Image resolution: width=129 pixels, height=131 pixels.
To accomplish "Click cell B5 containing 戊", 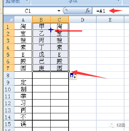I will pos(41,54).
